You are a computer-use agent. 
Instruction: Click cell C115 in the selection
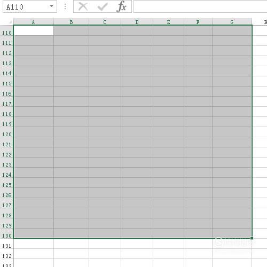pos(105,81)
